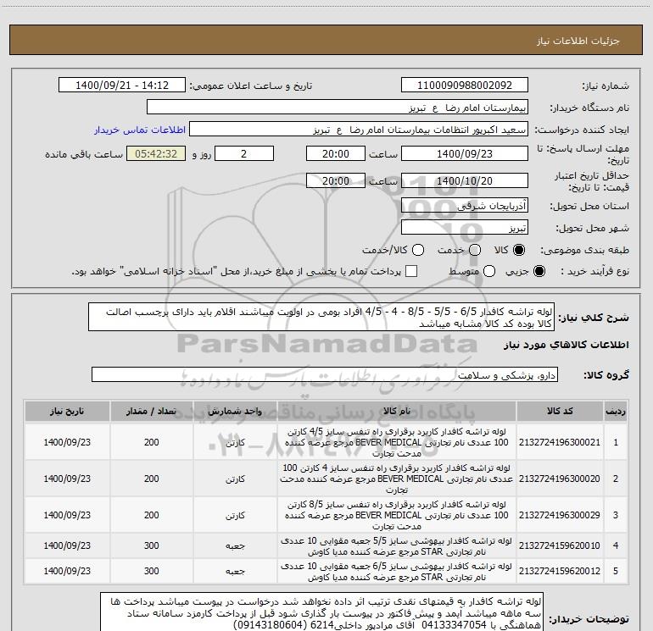Click the جزئیات اطلاعات نیاز header bar
The height and width of the screenshot is (631, 653).
[326, 40]
